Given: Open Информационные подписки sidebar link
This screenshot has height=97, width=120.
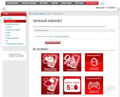Looking at the screenshot, I should click(x=15, y=44).
